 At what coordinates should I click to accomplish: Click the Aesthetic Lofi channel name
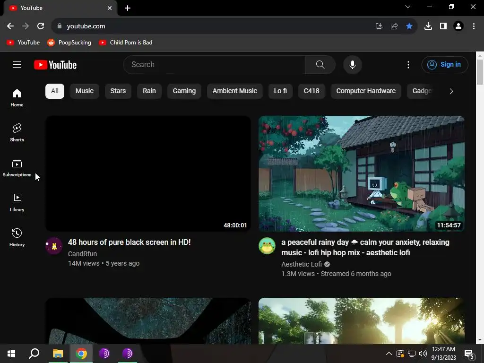click(x=302, y=264)
